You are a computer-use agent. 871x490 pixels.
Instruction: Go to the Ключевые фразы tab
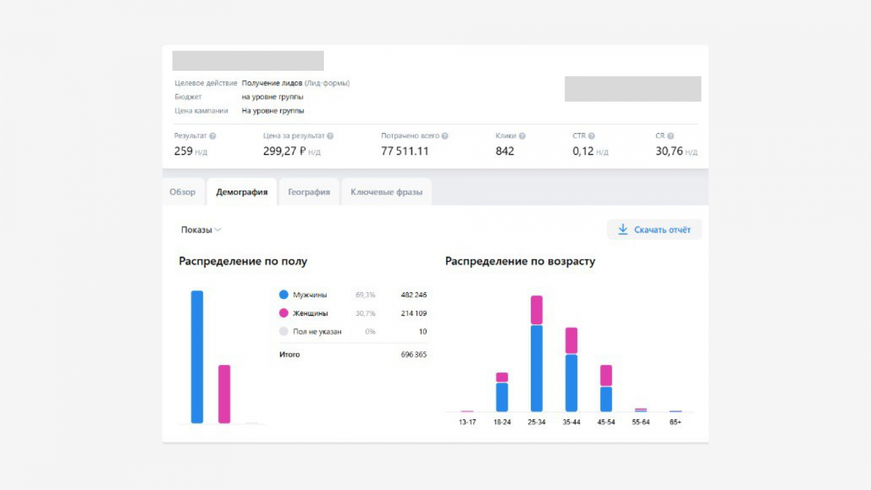click(387, 192)
